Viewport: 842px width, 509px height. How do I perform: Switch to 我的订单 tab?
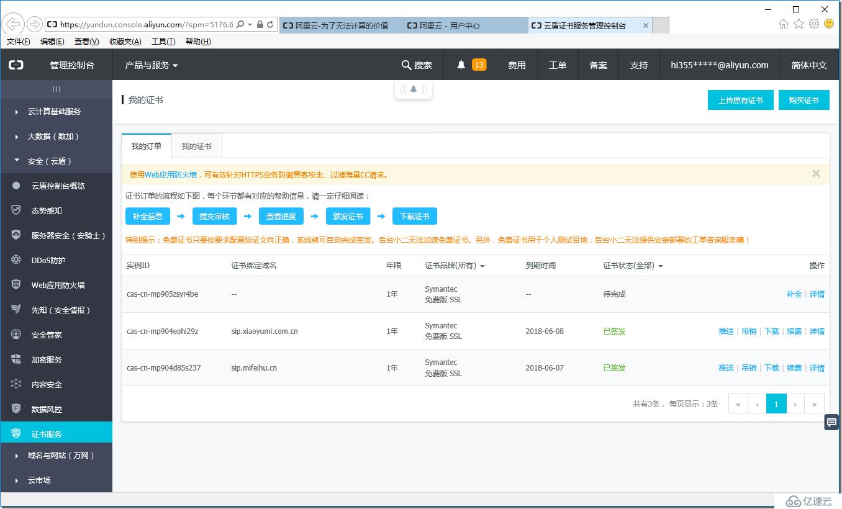[x=147, y=146]
